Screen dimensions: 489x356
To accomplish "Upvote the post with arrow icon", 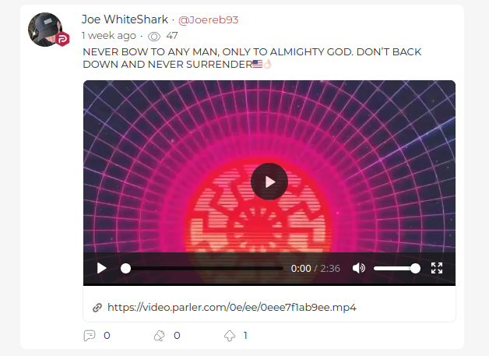I will [x=230, y=336].
